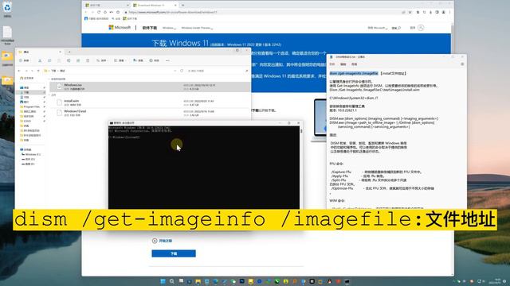Click the Delete icon in File Explorer toolbar
The height and width of the screenshot is (286, 510).
click(x=88, y=60)
